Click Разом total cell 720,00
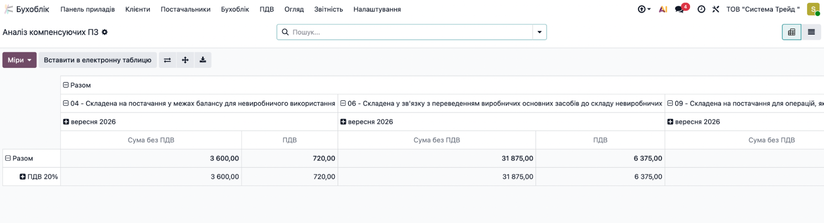This screenshot has width=824, height=223. pos(290,158)
